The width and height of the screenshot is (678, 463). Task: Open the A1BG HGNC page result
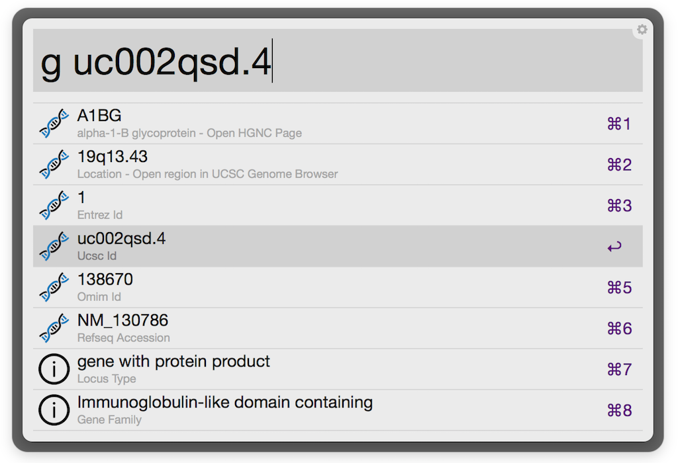[x=189, y=124]
